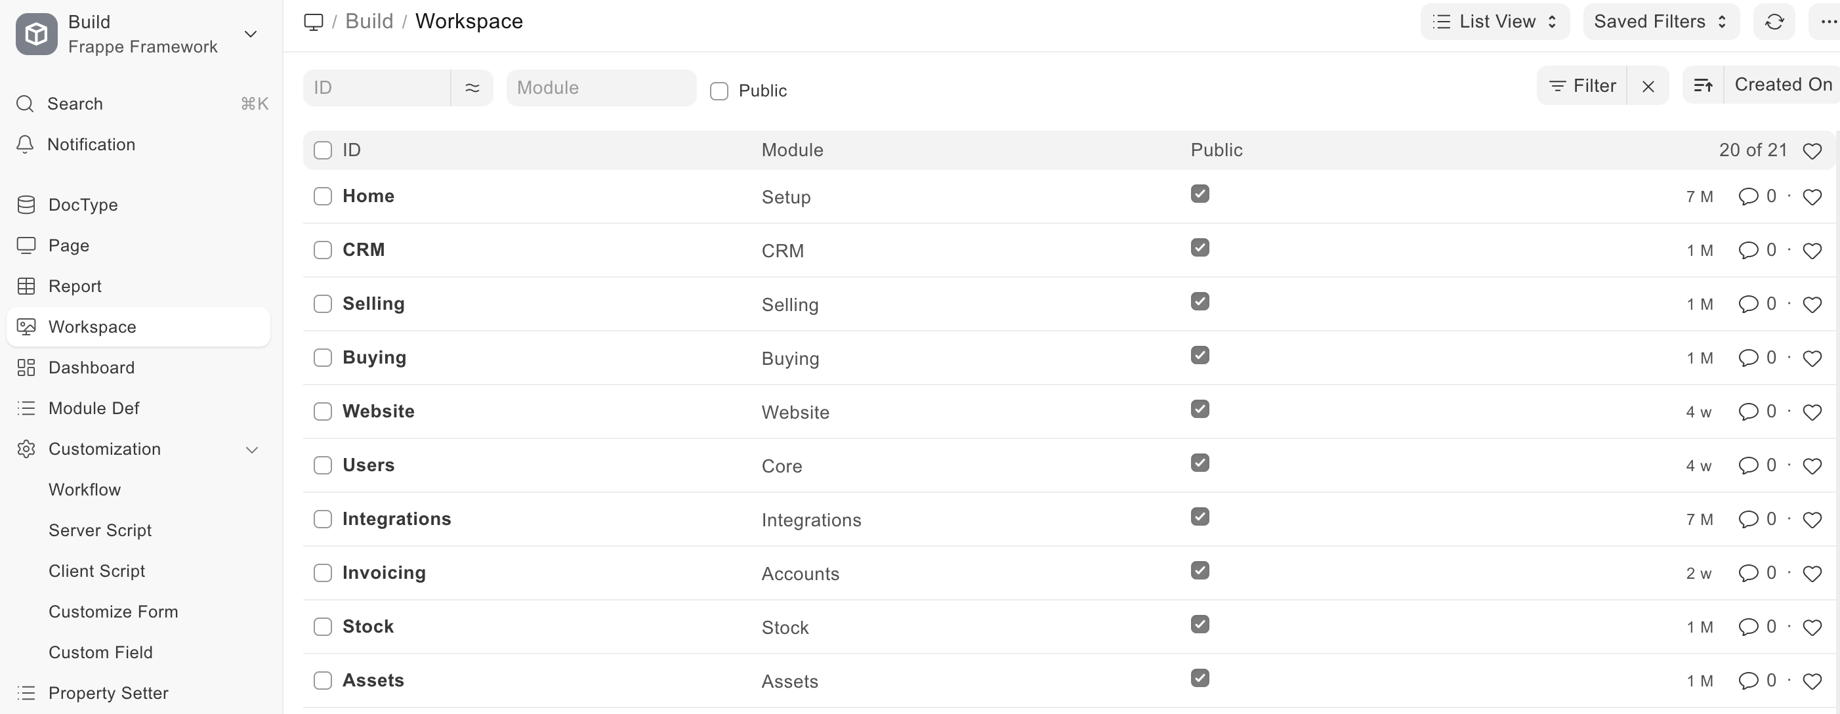Open DocType in the sidebar
Viewport: 1840px width, 714px height.
click(83, 205)
